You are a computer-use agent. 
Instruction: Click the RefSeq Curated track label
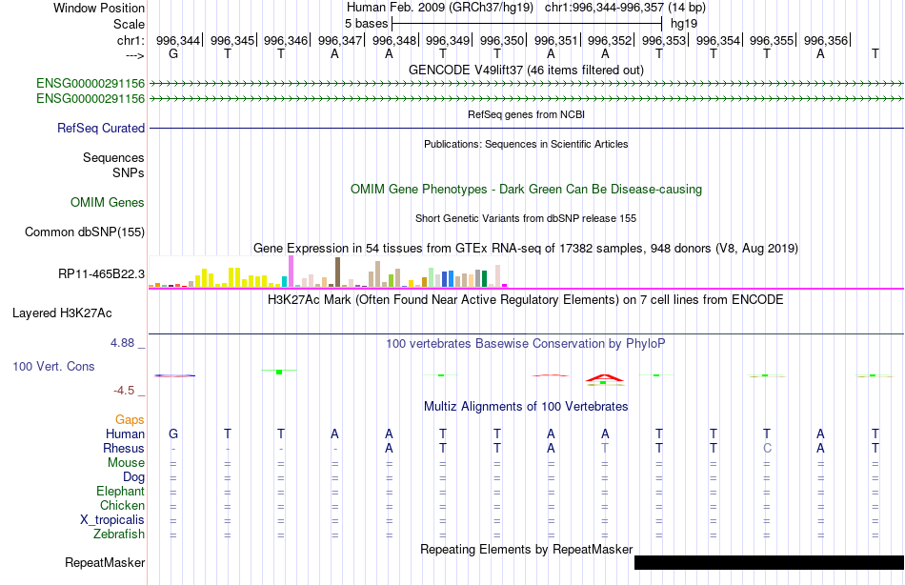pyautogui.click(x=101, y=129)
